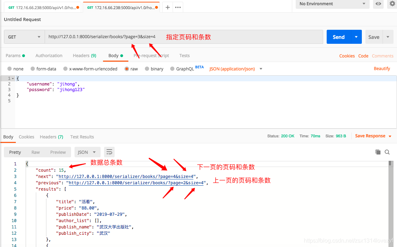
Task: Open the request Body tab
Action: click(115, 55)
